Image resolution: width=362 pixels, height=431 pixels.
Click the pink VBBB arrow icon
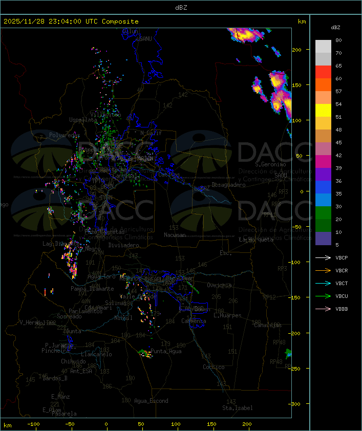323,309
